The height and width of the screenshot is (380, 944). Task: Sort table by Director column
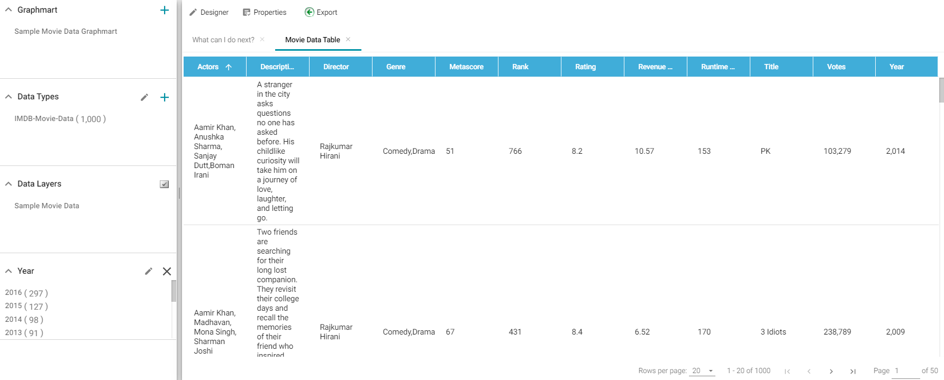click(x=340, y=67)
